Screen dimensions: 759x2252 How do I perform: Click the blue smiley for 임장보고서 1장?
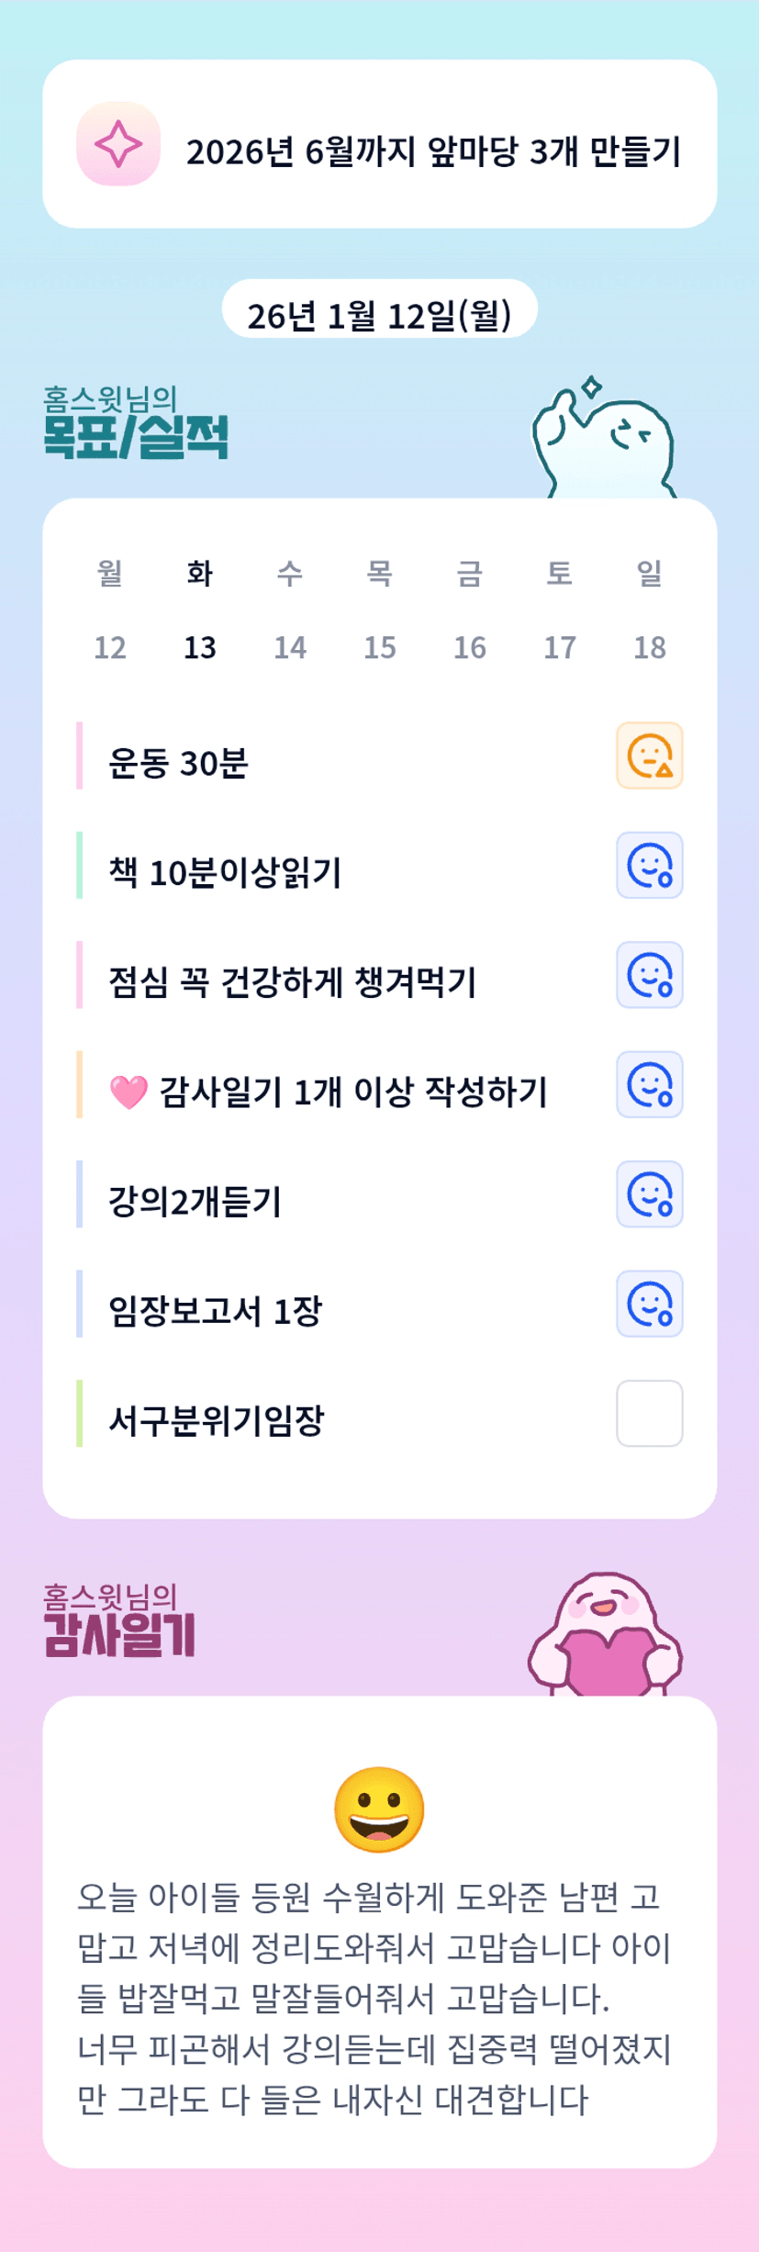[649, 1304]
